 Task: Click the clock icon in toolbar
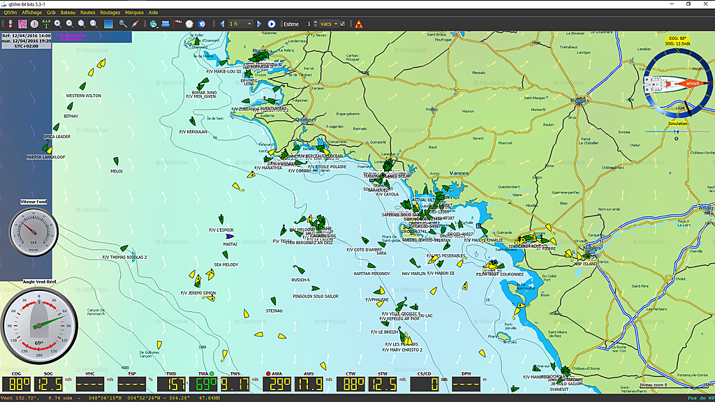189,24
